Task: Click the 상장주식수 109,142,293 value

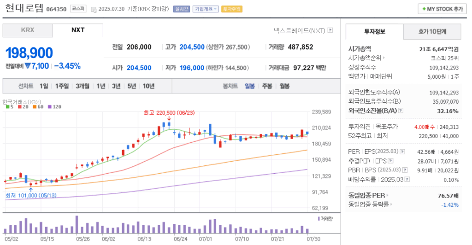Action: [444, 68]
